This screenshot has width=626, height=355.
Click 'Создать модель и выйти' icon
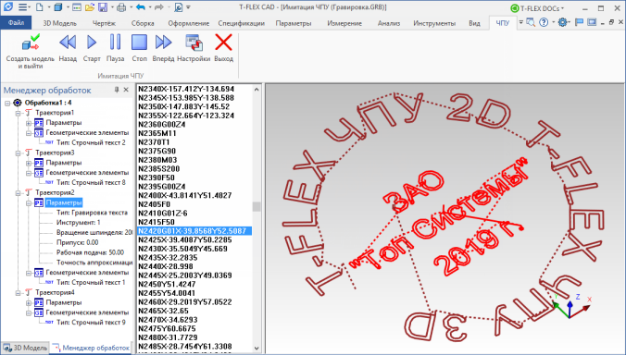(x=31, y=43)
